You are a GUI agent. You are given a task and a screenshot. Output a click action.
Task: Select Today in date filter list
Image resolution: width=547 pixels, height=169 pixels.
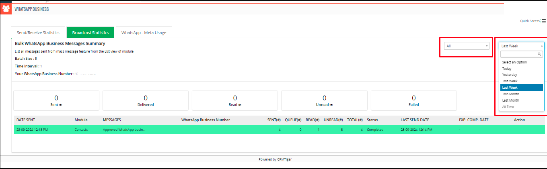point(522,69)
